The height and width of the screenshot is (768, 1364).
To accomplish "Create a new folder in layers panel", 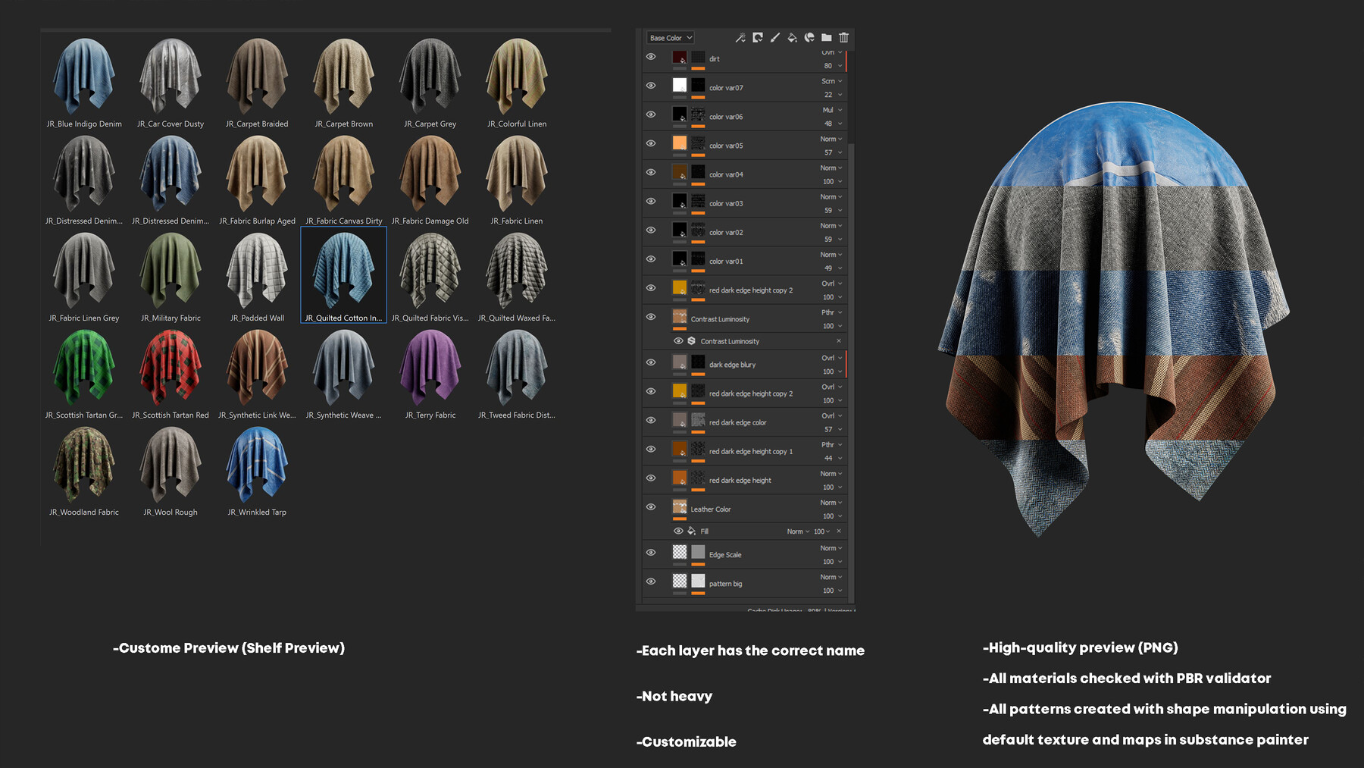I will coord(827,37).
